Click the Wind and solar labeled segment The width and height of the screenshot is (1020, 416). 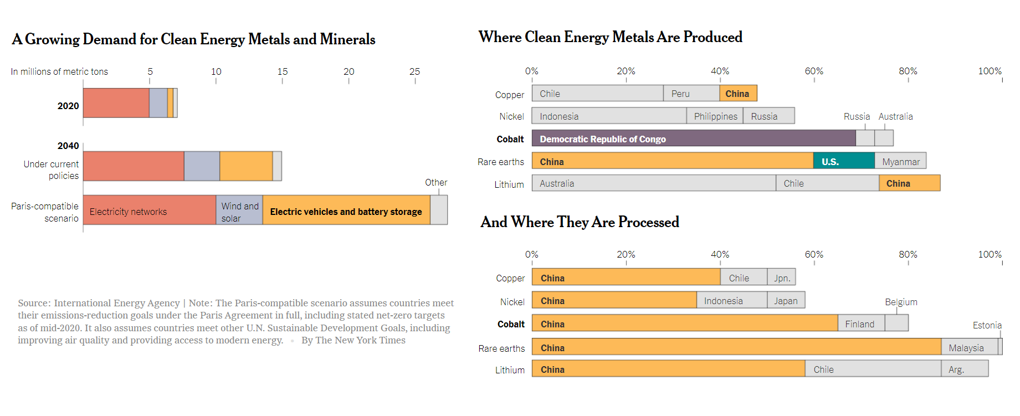239,210
